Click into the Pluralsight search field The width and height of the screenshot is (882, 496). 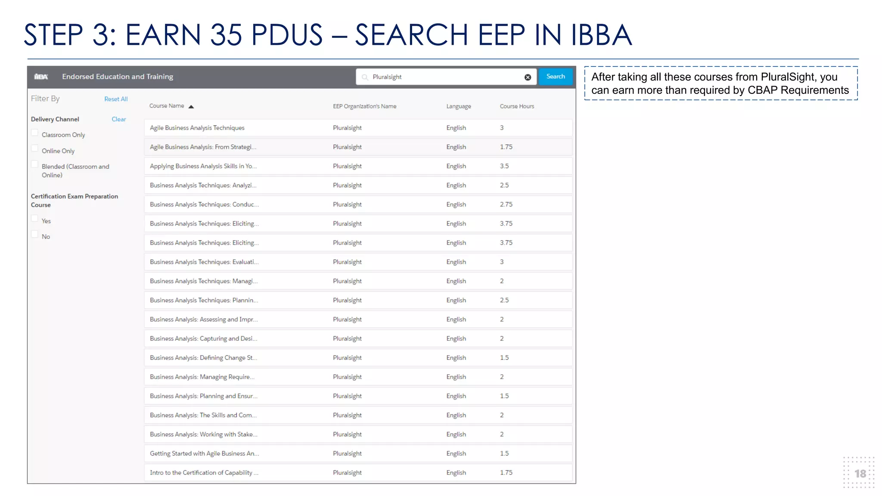pyautogui.click(x=446, y=77)
